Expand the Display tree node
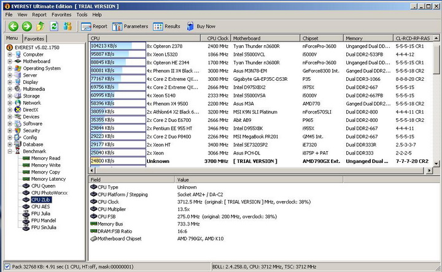This screenshot has height=272, width=442. click(x=10, y=82)
